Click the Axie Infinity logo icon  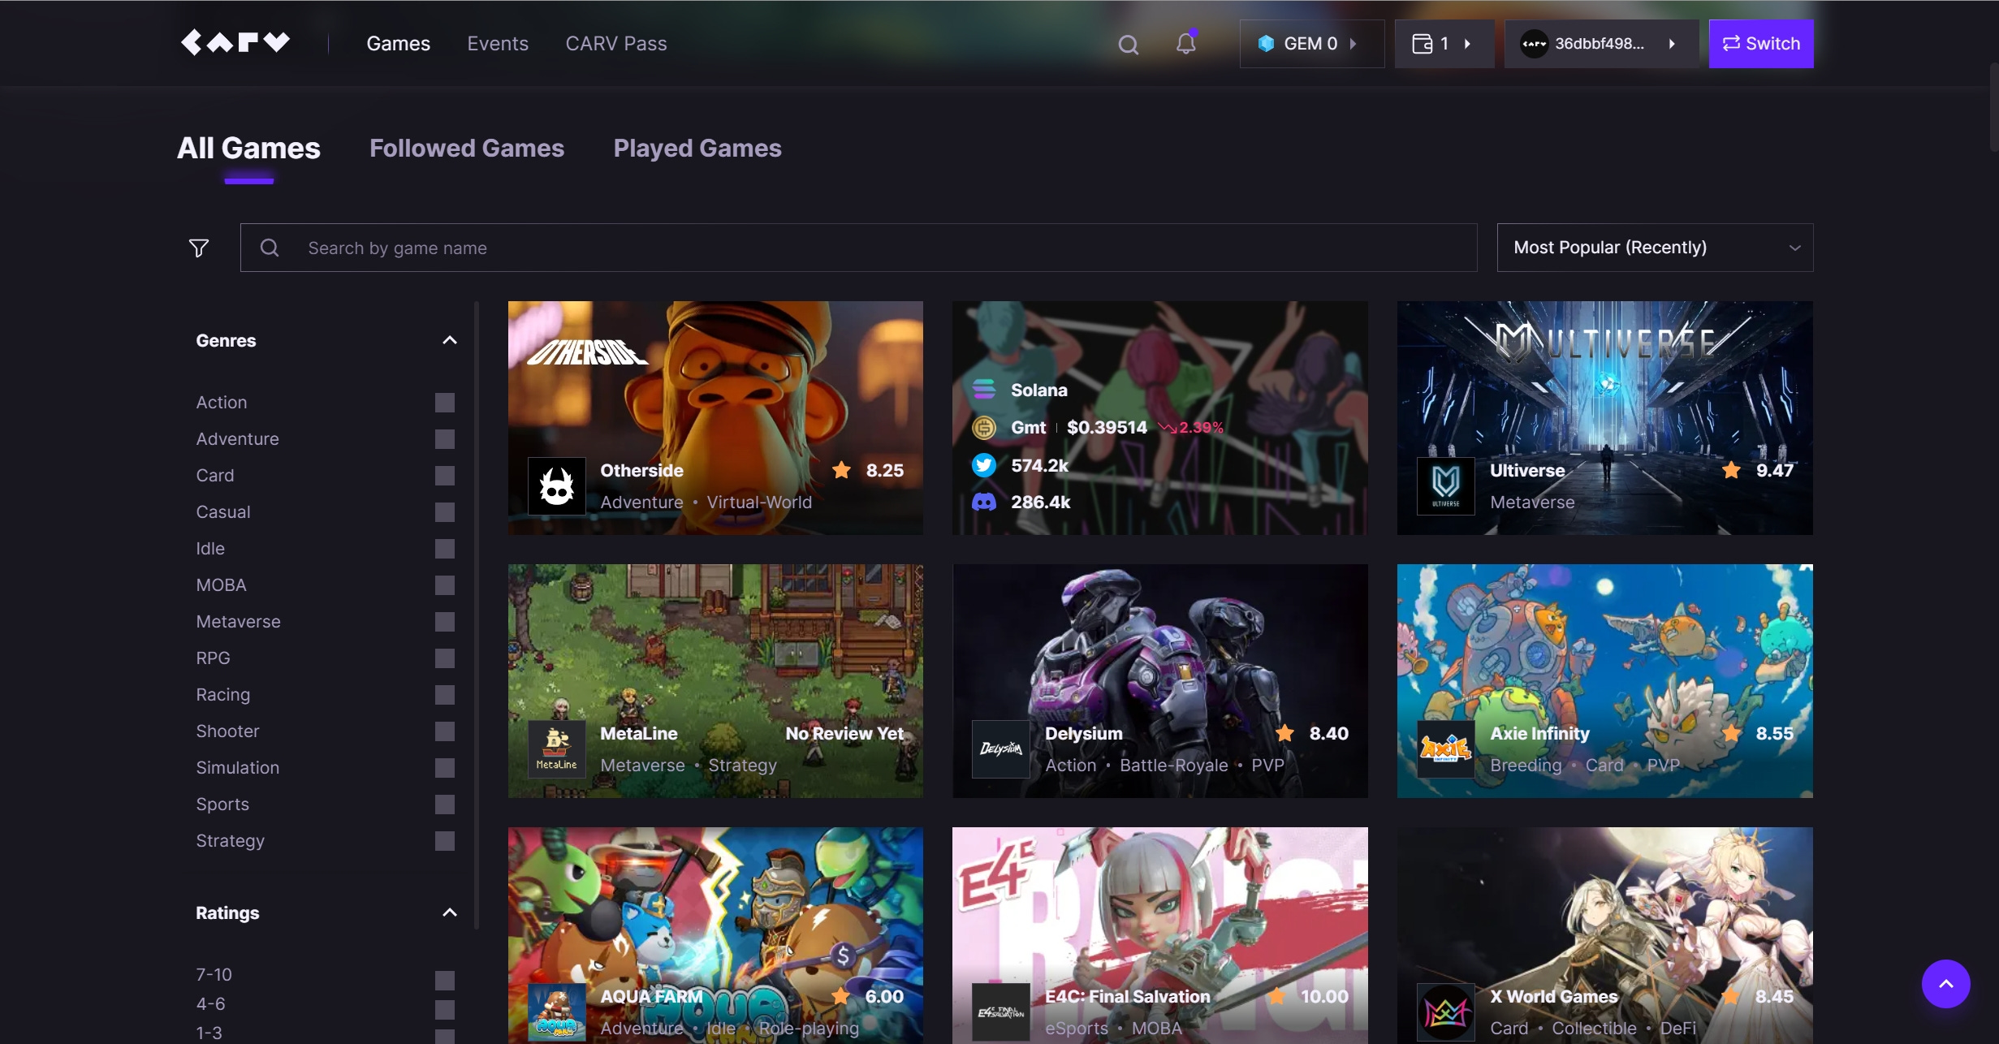click(x=1445, y=748)
